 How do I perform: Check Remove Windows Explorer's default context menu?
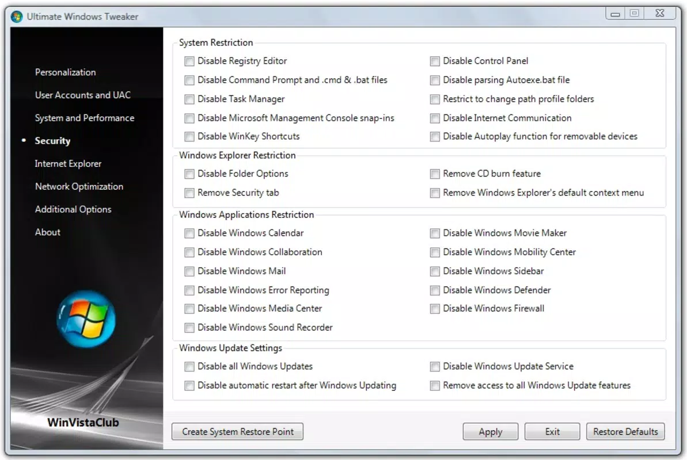(435, 193)
